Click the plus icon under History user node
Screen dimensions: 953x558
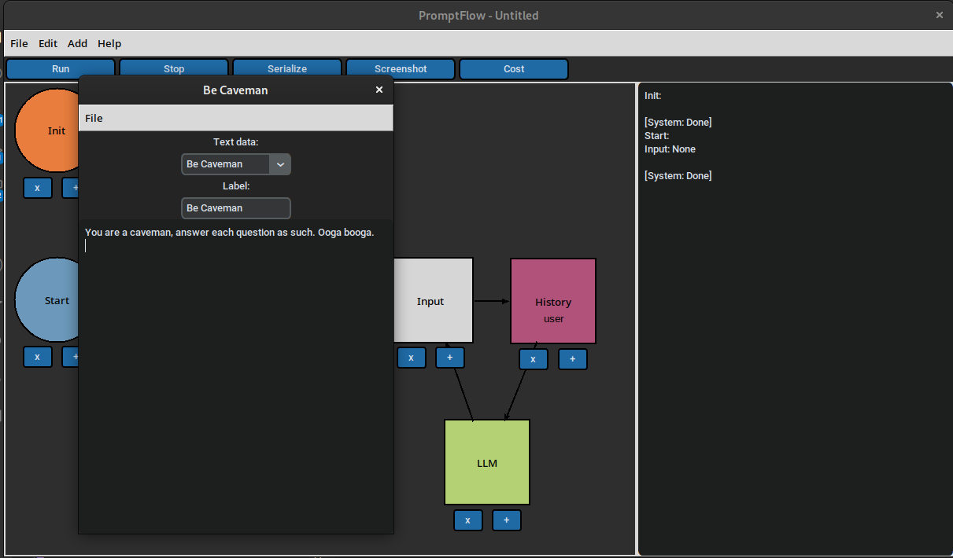click(572, 358)
